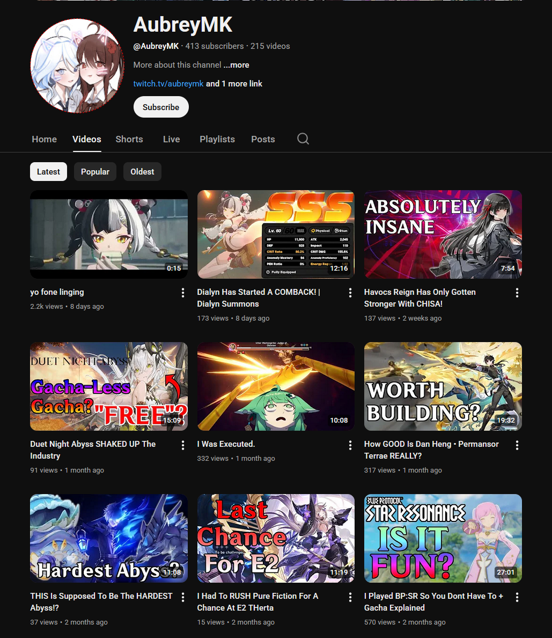Open 'Duet Night Abyss SHAKED UP The Industry' title
The image size is (552, 638).
coord(93,450)
